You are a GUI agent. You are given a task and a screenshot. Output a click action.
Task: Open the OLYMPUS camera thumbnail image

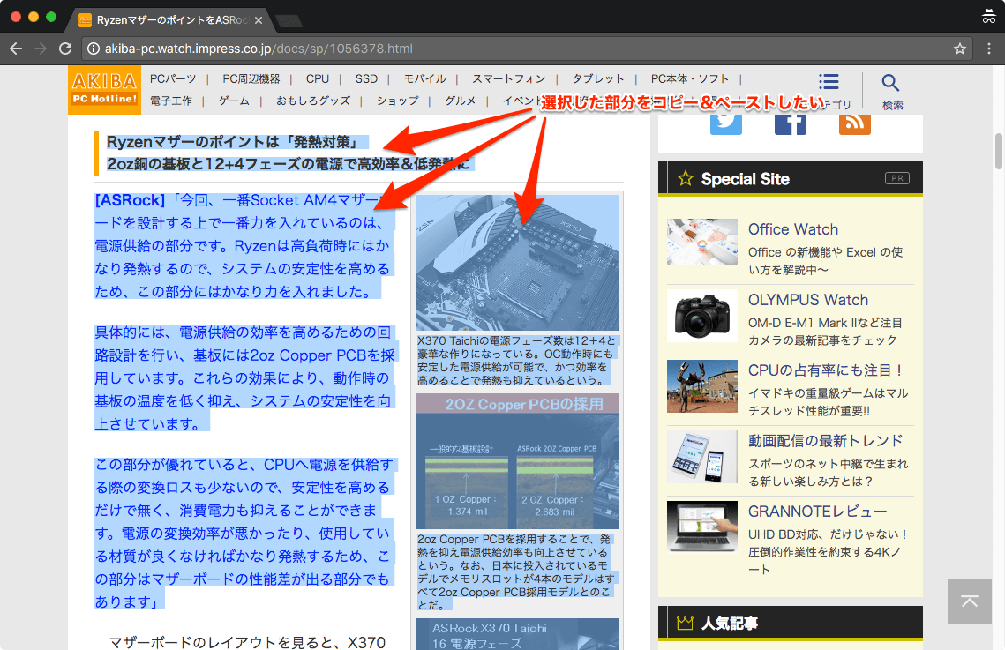(x=701, y=316)
